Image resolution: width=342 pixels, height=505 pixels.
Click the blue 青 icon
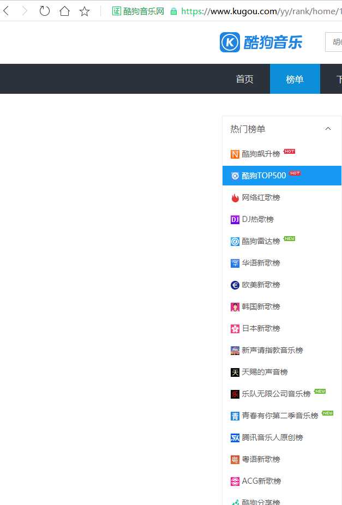click(235, 416)
